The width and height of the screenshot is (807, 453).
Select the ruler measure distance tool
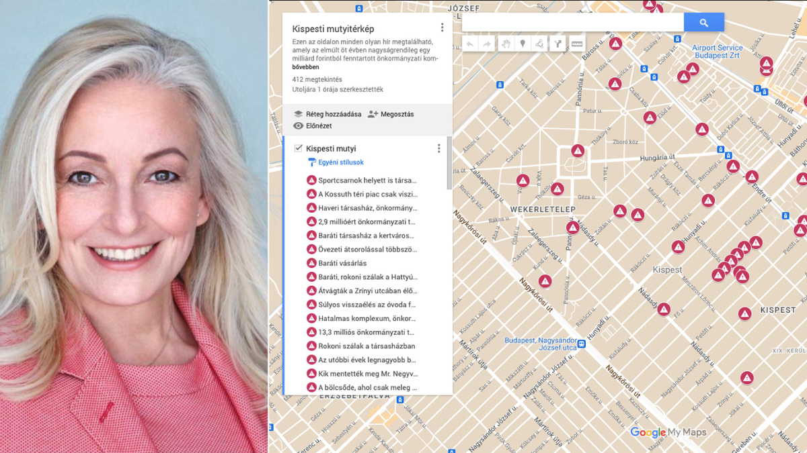(576, 44)
